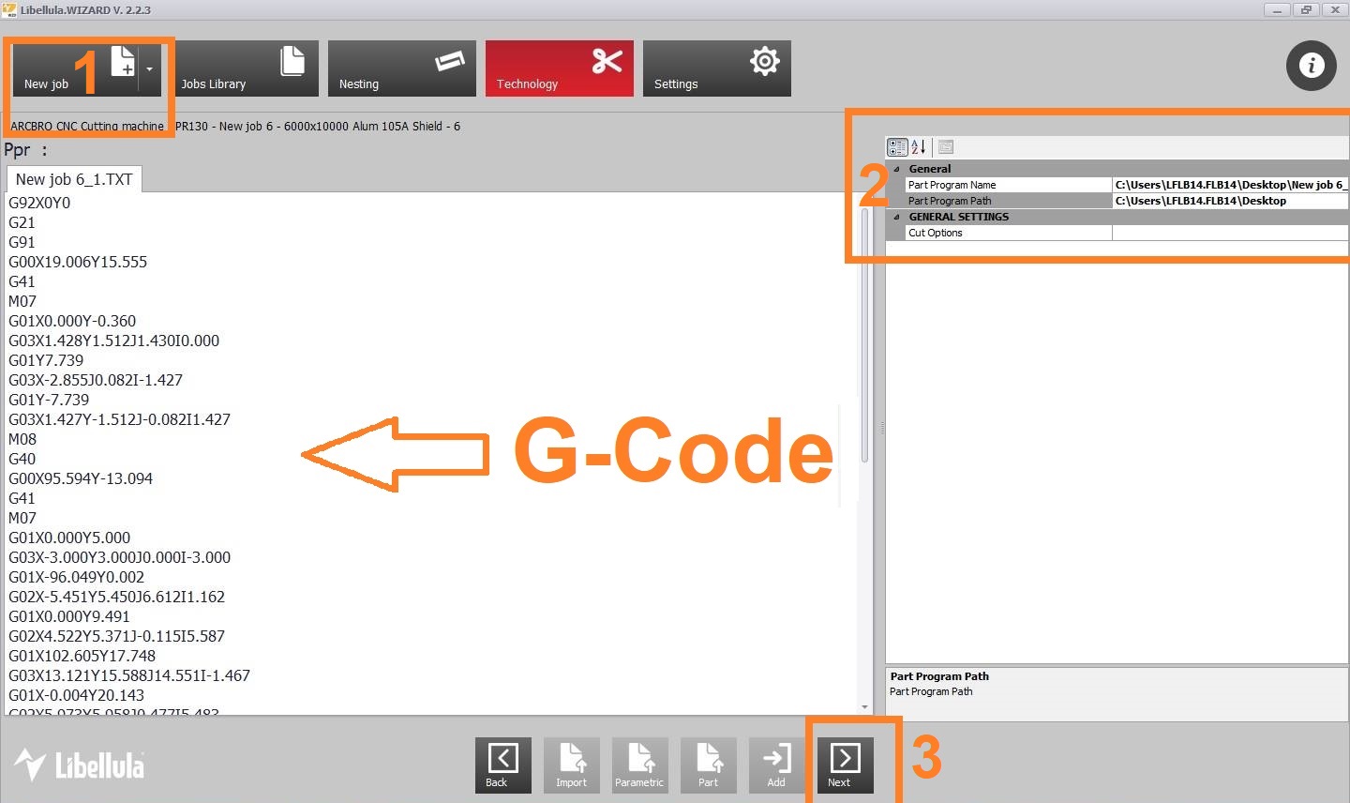Open Settings with the gear icon
The height and width of the screenshot is (803, 1350).
(x=716, y=68)
